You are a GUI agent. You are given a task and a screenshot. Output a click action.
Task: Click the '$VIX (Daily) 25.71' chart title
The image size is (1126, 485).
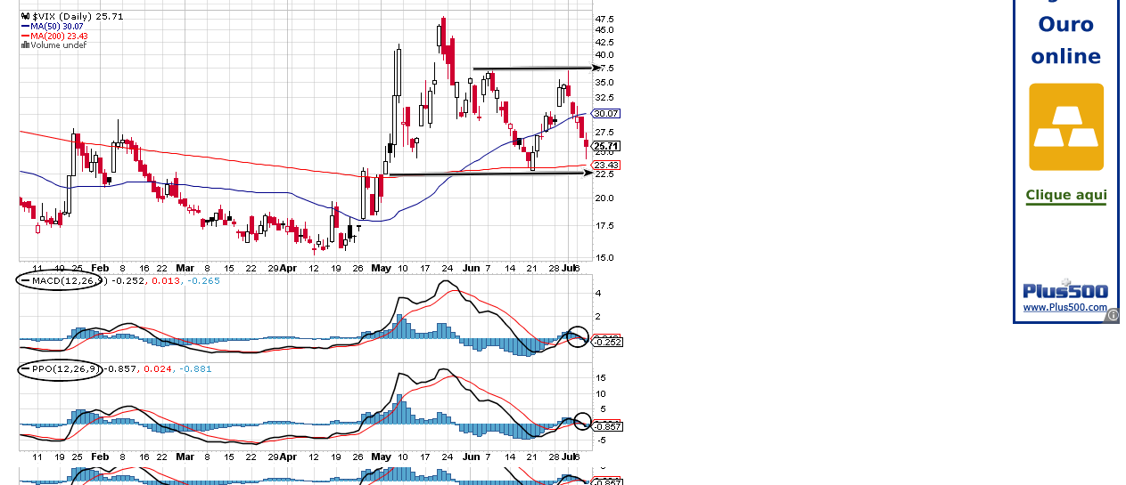[x=72, y=16]
